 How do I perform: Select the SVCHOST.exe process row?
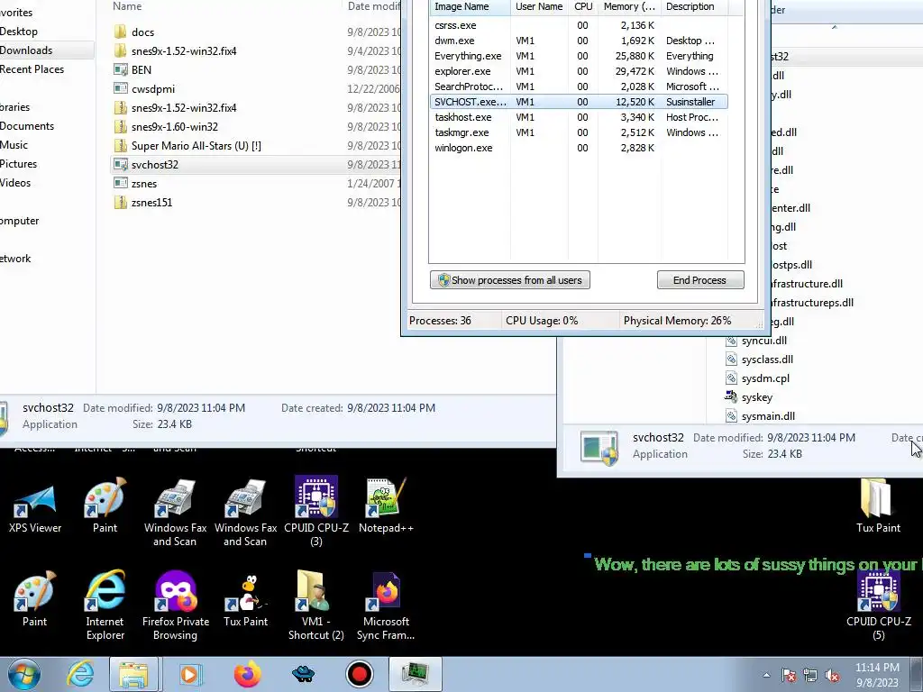pos(579,102)
